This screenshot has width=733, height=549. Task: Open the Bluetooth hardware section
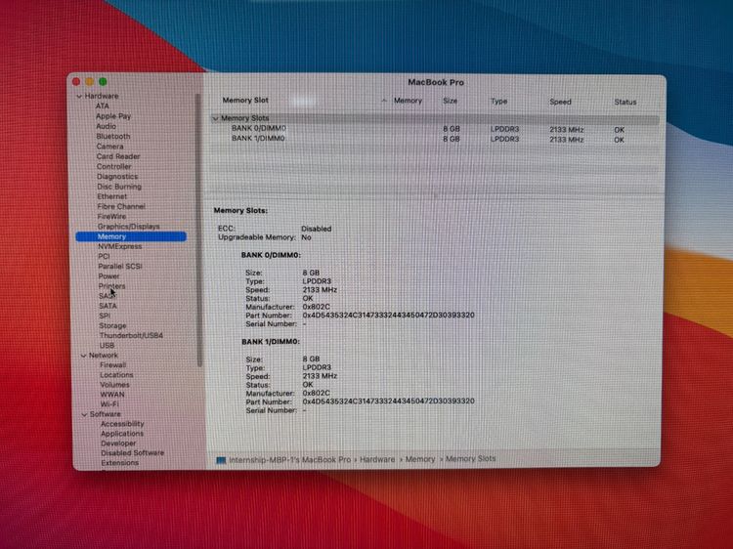tap(113, 137)
